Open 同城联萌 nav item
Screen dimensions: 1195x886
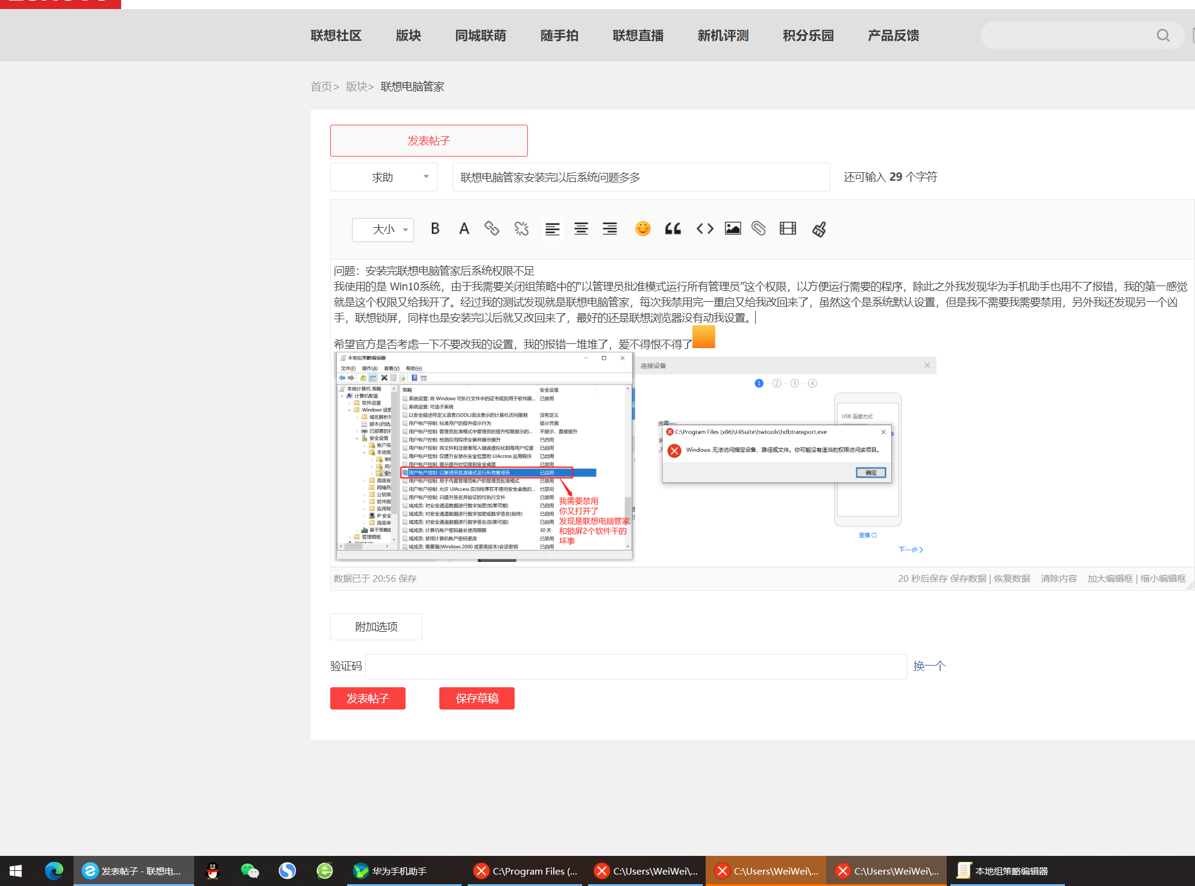click(x=480, y=36)
